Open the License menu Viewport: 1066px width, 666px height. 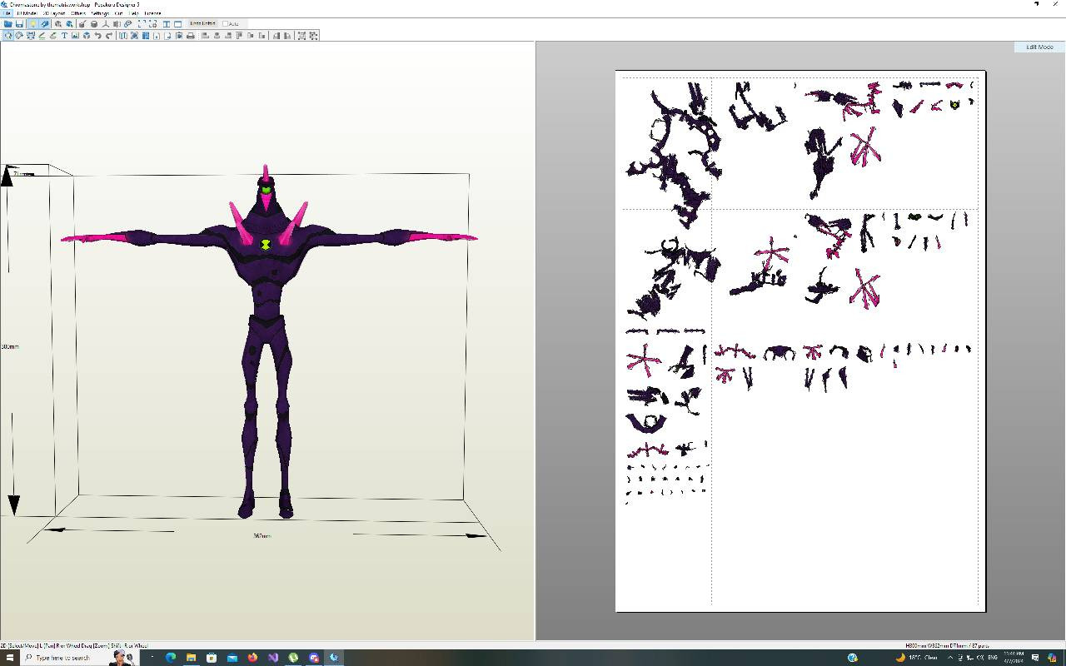pyautogui.click(x=152, y=13)
